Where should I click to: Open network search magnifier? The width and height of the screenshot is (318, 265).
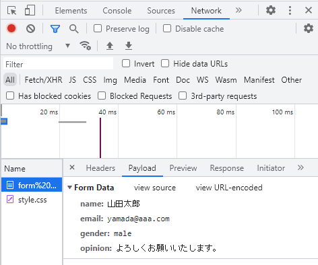[74, 29]
